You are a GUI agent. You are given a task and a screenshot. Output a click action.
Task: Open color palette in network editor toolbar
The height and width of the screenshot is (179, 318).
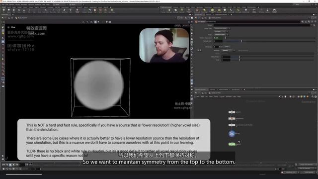[x=308, y=96]
